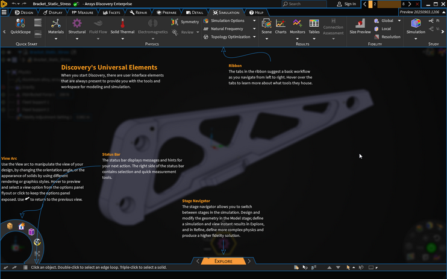Image resolution: width=447 pixels, height=279 pixels.
Task: Go to previous tour page arrow
Action: tap(364, 4)
